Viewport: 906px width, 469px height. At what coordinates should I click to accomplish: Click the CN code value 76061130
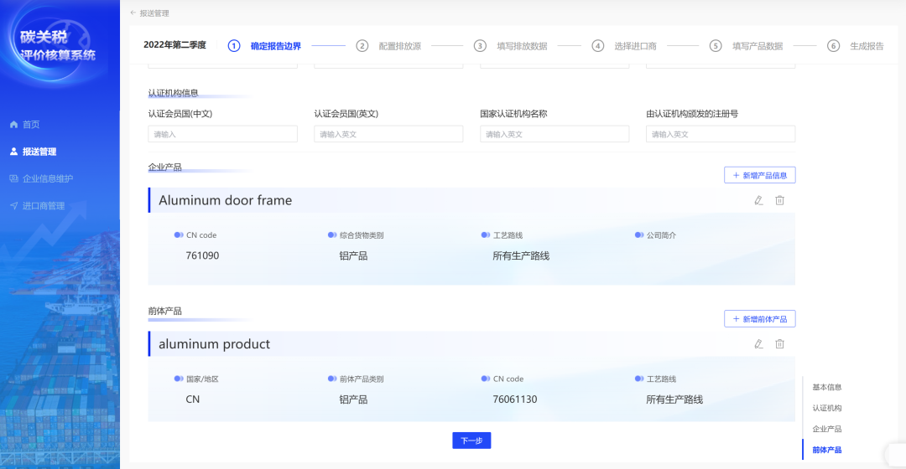point(515,399)
